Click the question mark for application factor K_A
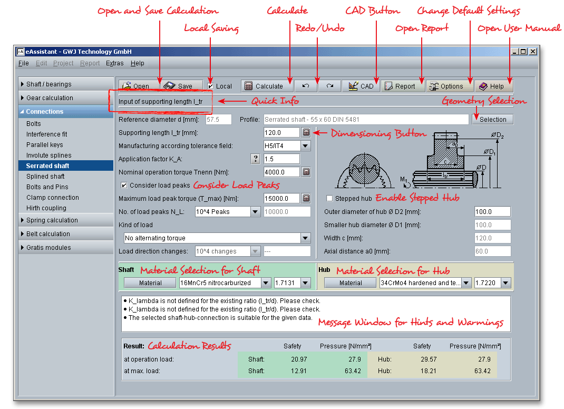 point(255,159)
